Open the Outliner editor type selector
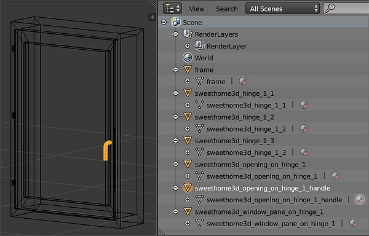Viewport: 369px width, 236px height. point(172,9)
